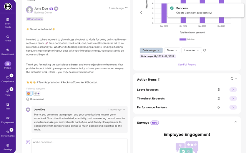The width and height of the screenshot is (246, 153).
Task: Open the Pay sidebar icon
Action: click(8, 104)
